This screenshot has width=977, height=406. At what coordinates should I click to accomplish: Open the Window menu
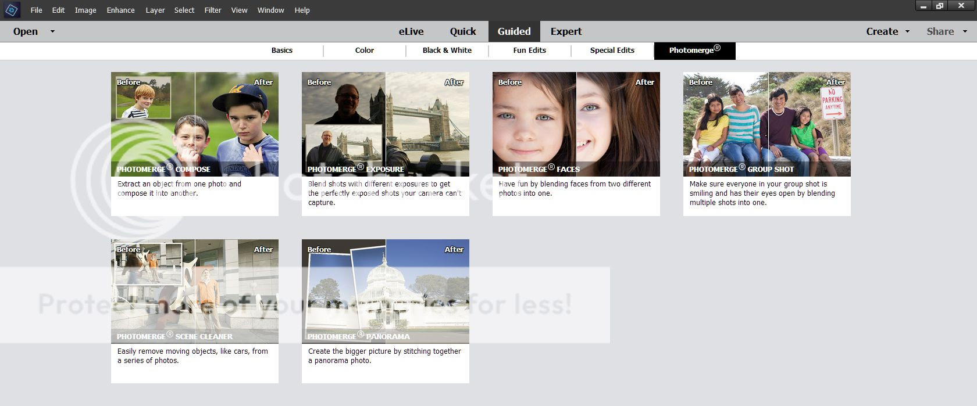tap(271, 10)
